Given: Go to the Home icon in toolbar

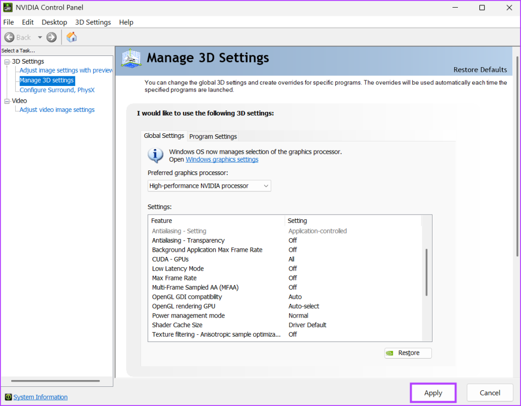Looking at the screenshot, I should point(71,37).
